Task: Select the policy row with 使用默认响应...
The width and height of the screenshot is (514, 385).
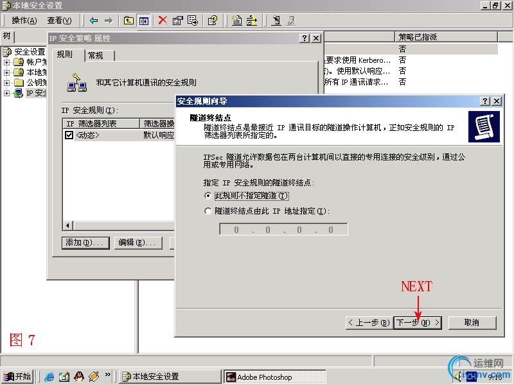Action: pos(411,71)
